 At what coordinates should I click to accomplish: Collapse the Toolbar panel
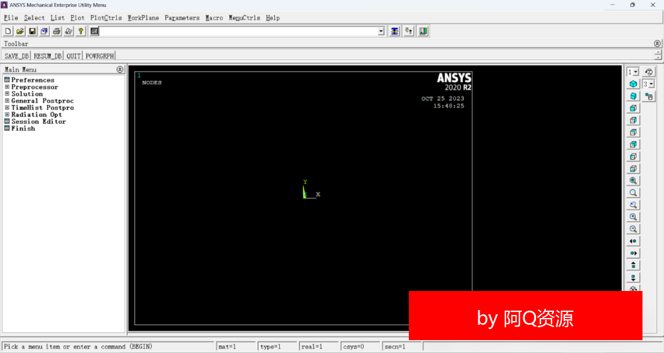tap(657, 44)
